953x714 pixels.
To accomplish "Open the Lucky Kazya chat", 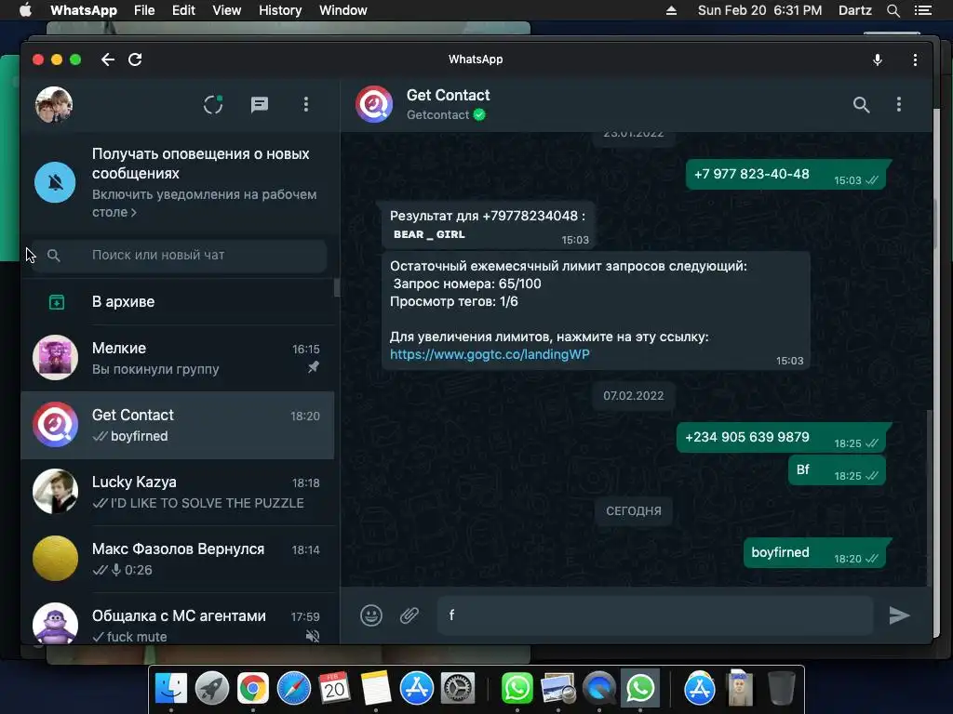I will point(178,492).
